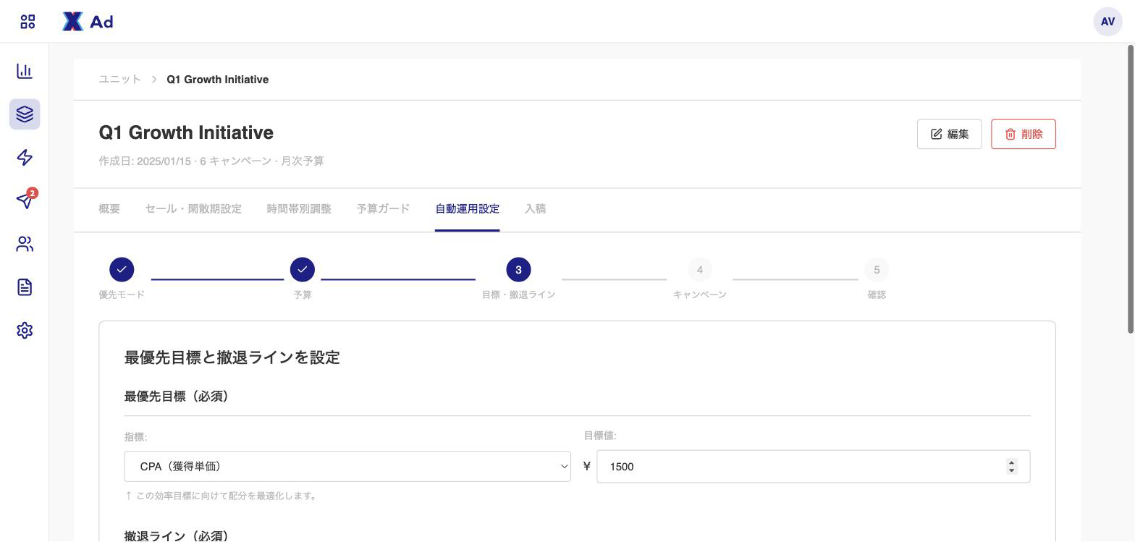
Task: Click the 指標: field label
Action: pos(135,437)
